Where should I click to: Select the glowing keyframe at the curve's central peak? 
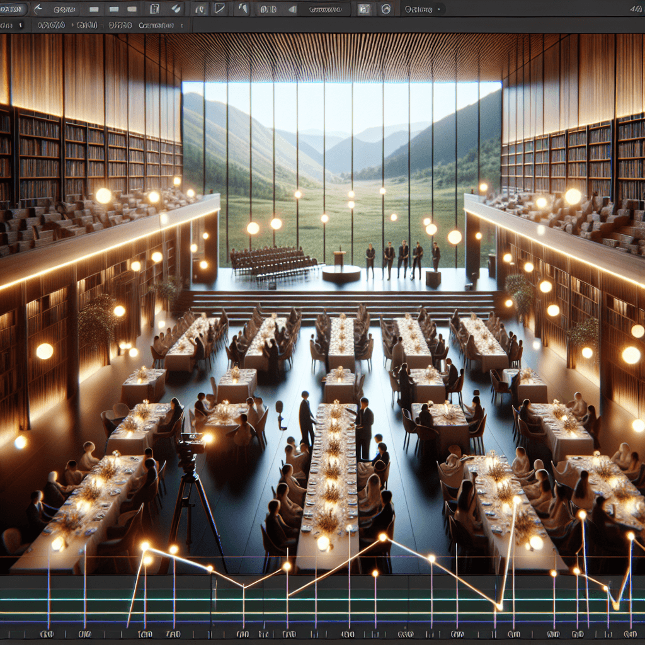382,537
